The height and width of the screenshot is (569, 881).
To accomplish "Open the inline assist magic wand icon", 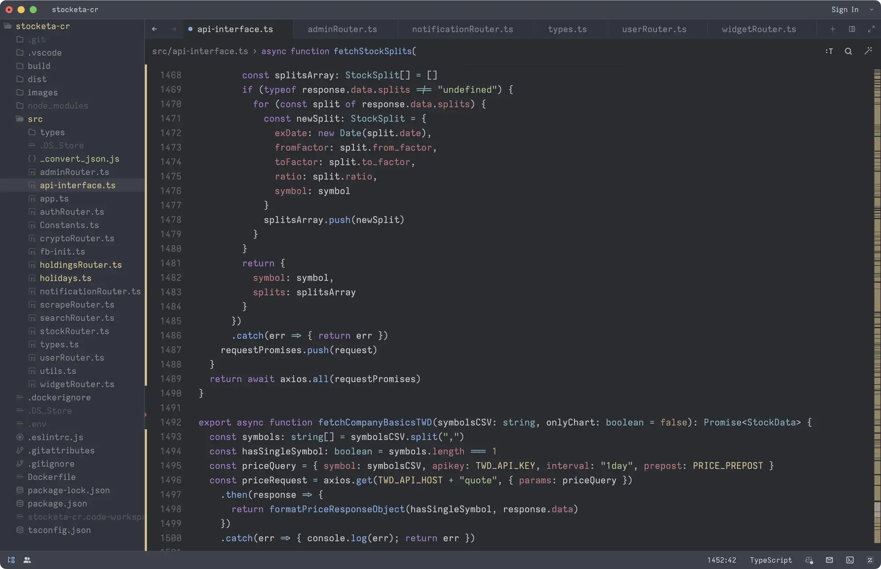I will coord(868,51).
